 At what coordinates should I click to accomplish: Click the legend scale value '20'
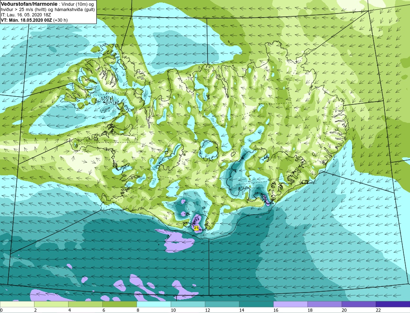pos(344,310)
